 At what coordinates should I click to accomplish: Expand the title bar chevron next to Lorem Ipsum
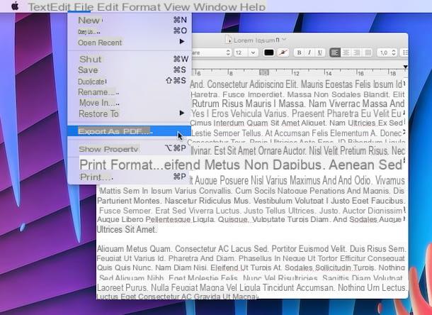284,40
